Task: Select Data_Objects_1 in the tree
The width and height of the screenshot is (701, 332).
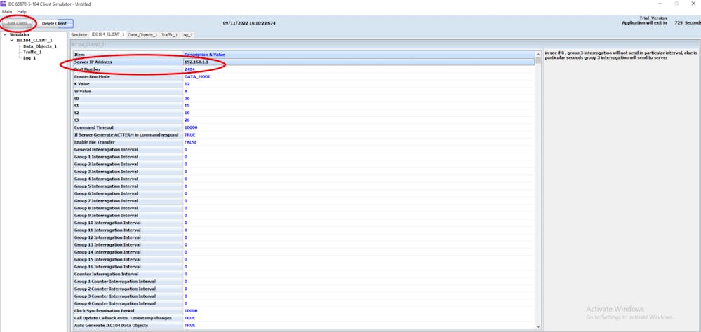Action: click(40, 46)
